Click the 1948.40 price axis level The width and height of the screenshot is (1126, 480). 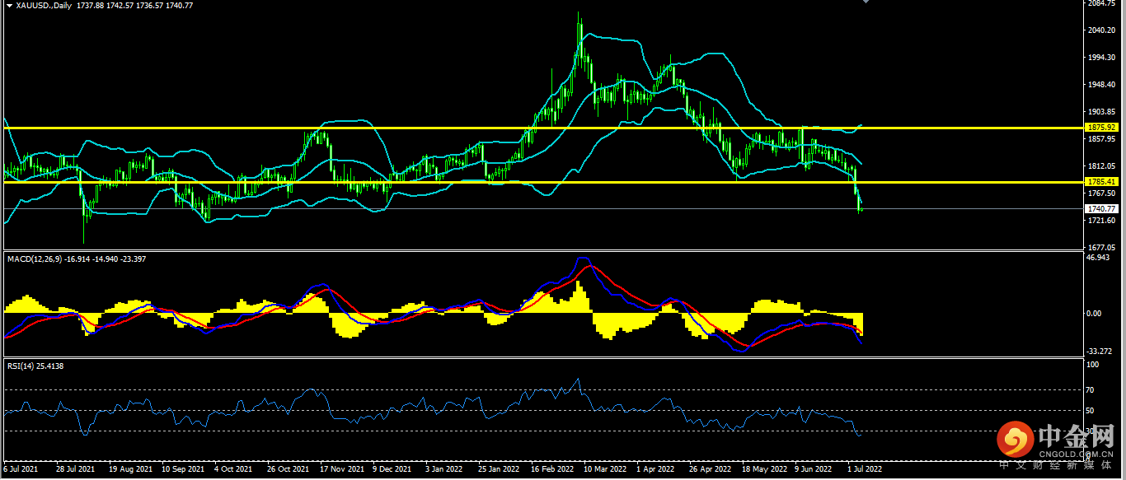tap(1101, 85)
